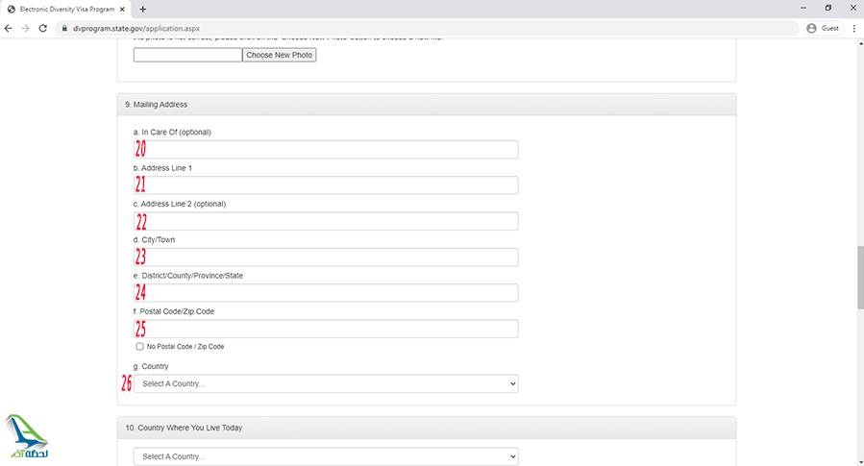
Task: Open new tab with plus icon
Action: click(x=143, y=9)
